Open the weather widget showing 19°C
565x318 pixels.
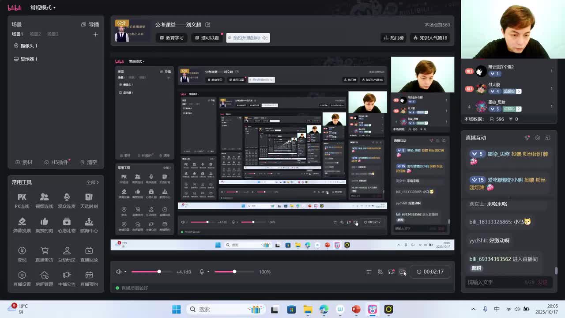click(x=18, y=309)
